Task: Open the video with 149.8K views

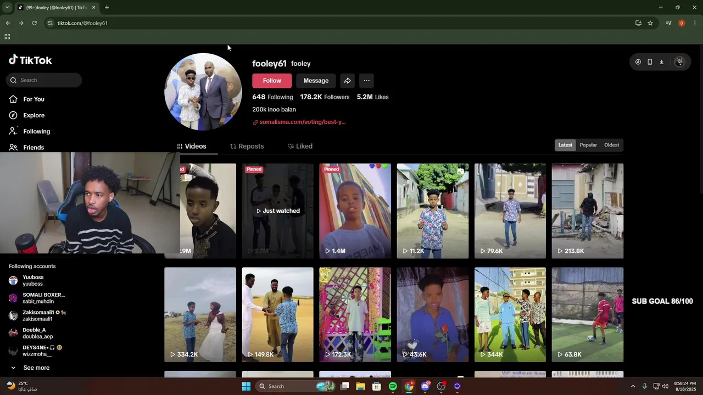Action: click(277, 314)
